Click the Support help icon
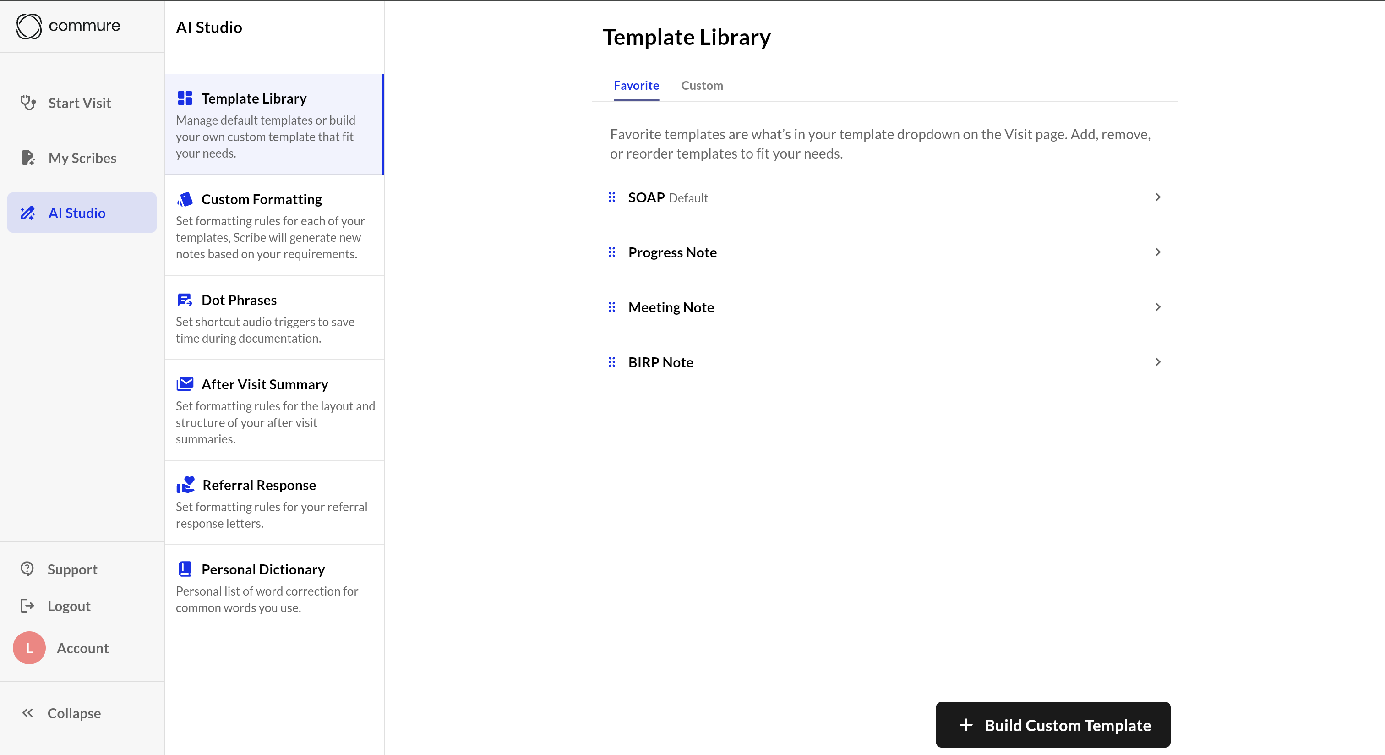This screenshot has width=1385, height=755. (x=27, y=569)
